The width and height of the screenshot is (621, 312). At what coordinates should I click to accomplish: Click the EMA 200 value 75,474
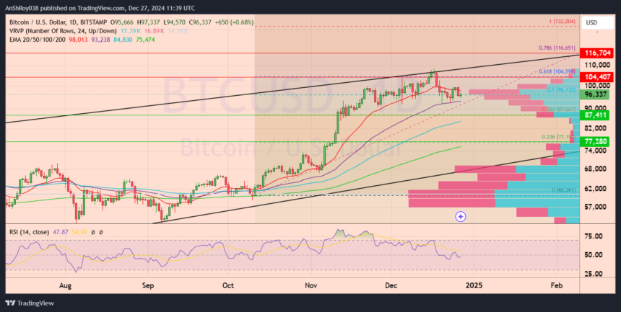[146, 40]
